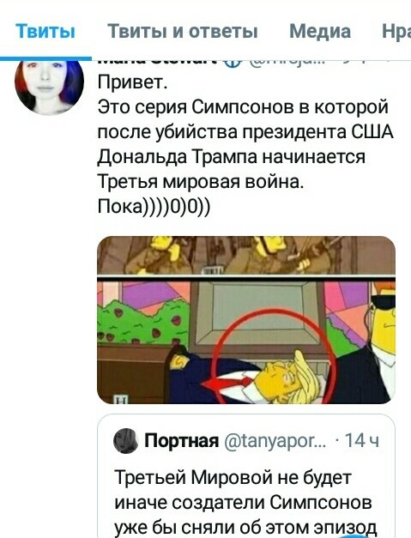
Task: Enlarge the Simpsons coffin image
Action: [246, 320]
